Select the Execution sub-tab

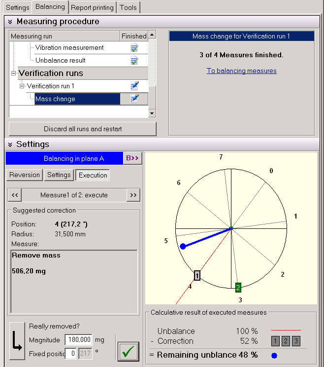[x=93, y=175]
